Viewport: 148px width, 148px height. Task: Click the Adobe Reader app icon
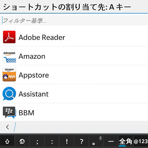point(9,37)
